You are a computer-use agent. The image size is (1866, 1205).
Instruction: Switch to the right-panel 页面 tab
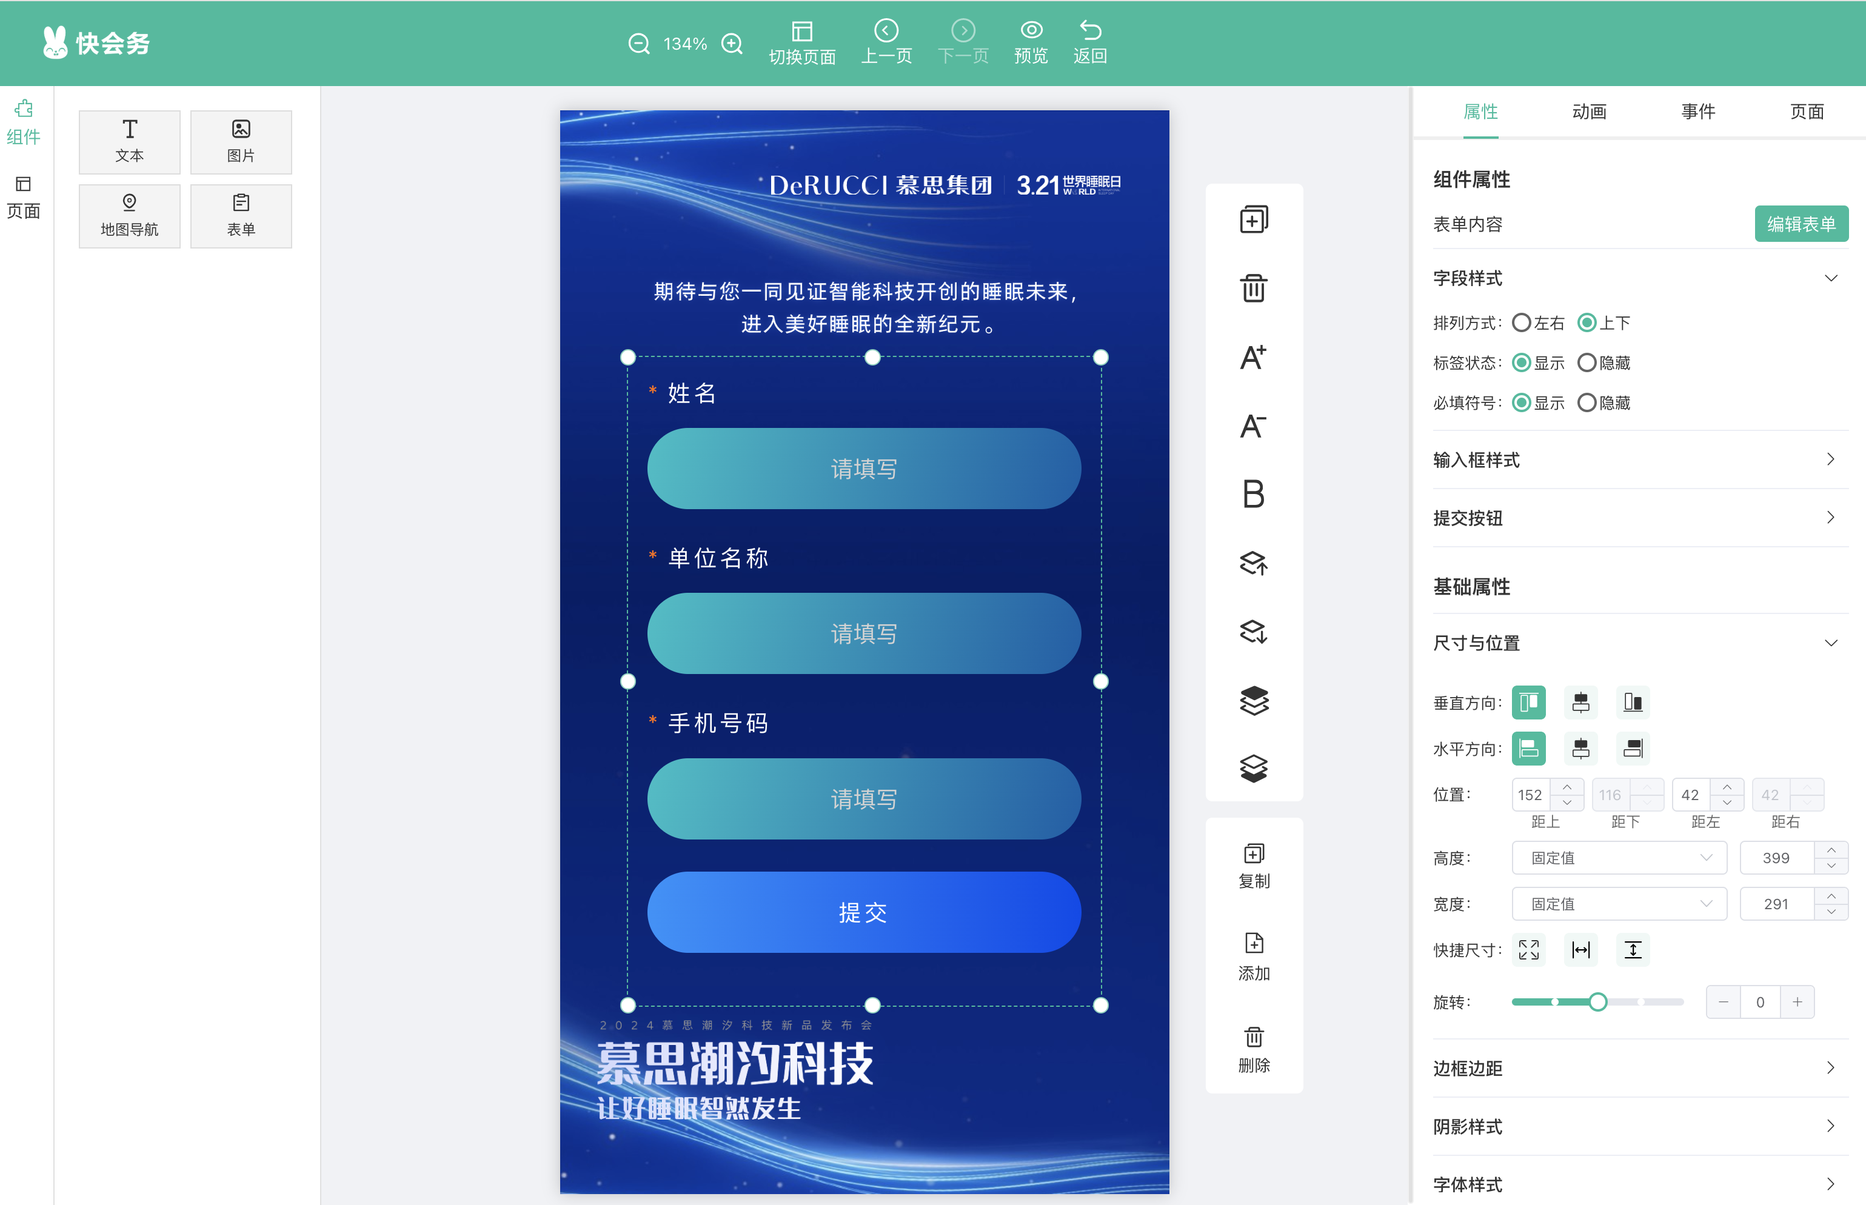tap(1807, 111)
